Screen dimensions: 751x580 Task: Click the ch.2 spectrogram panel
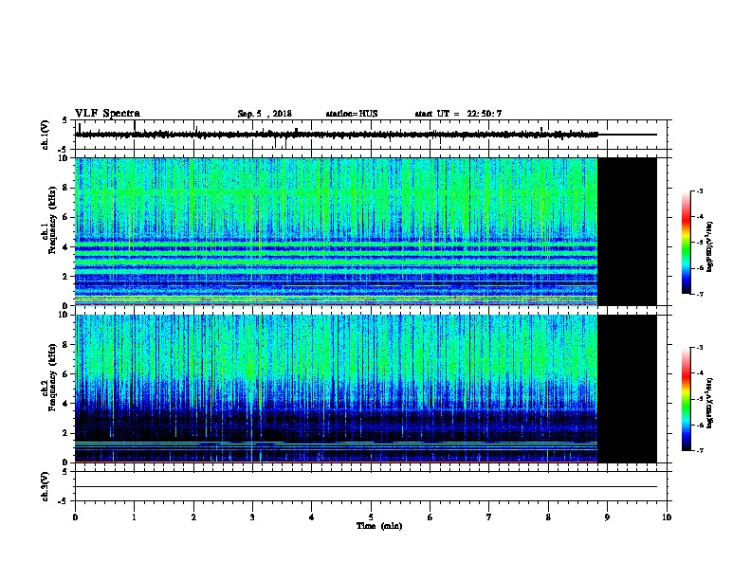pos(365,389)
